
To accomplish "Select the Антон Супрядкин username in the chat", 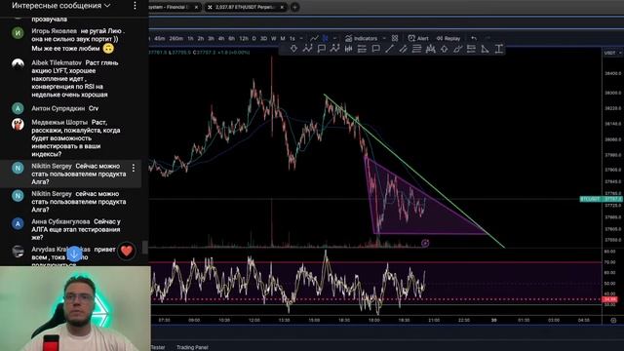I will (x=58, y=108).
